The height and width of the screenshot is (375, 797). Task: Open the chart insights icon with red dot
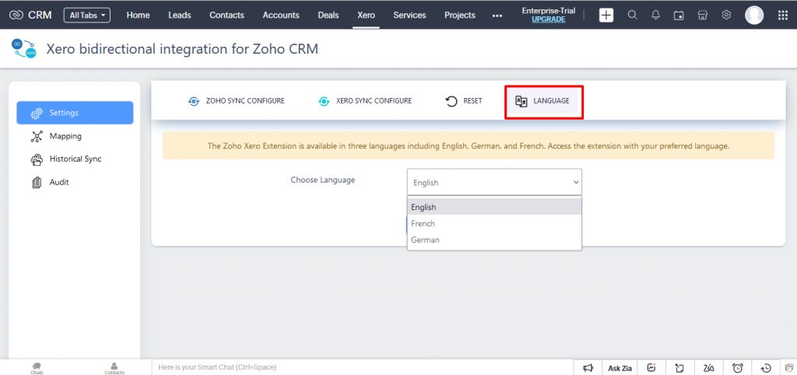[x=653, y=368]
